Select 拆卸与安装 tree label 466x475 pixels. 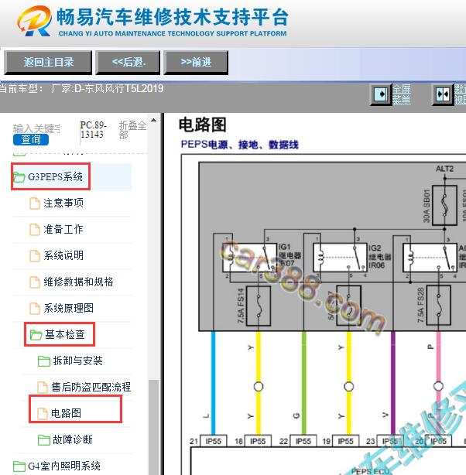pyautogui.click(x=78, y=361)
